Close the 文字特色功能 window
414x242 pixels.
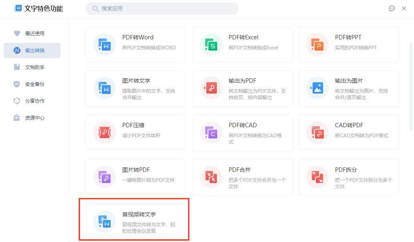click(x=404, y=8)
